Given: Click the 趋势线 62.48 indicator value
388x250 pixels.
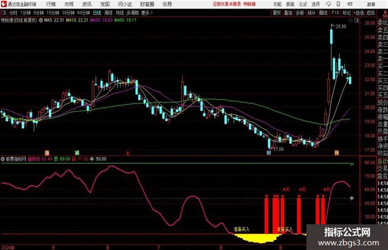Looking at the screenshot, I should (x=40, y=159).
